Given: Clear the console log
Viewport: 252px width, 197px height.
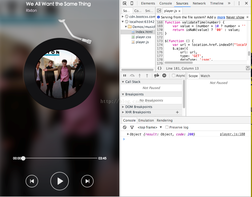Looking at the screenshot, I should pos(125,127).
